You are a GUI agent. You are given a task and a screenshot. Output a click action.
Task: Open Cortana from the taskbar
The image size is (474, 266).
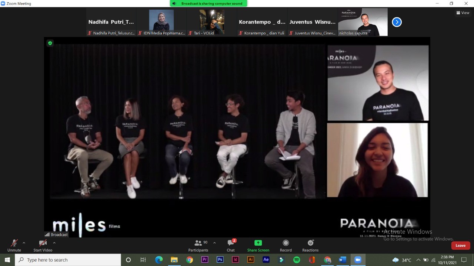(128, 260)
